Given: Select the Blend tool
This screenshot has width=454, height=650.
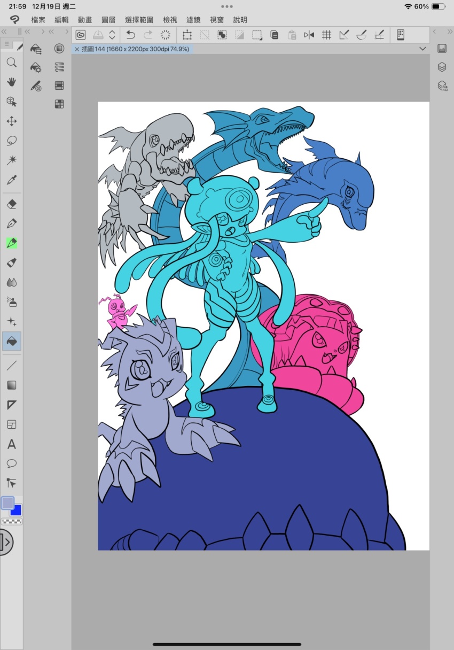Looking at the screenshot, I should point(11,282).
